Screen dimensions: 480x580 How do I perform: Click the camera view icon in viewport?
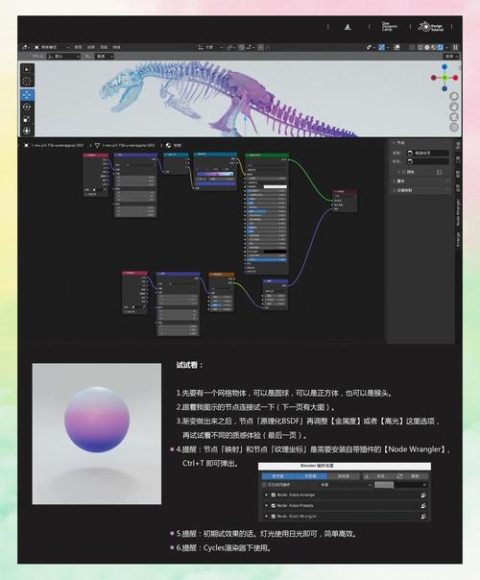click(454, 117)
